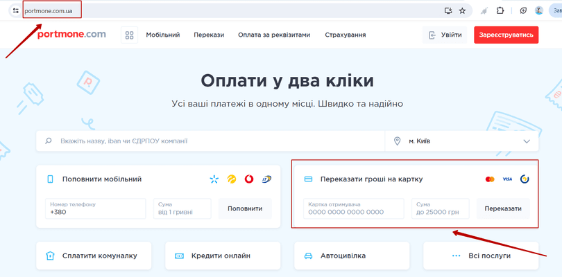
Task: Select the lifecell operator icon
Action: 232,179
